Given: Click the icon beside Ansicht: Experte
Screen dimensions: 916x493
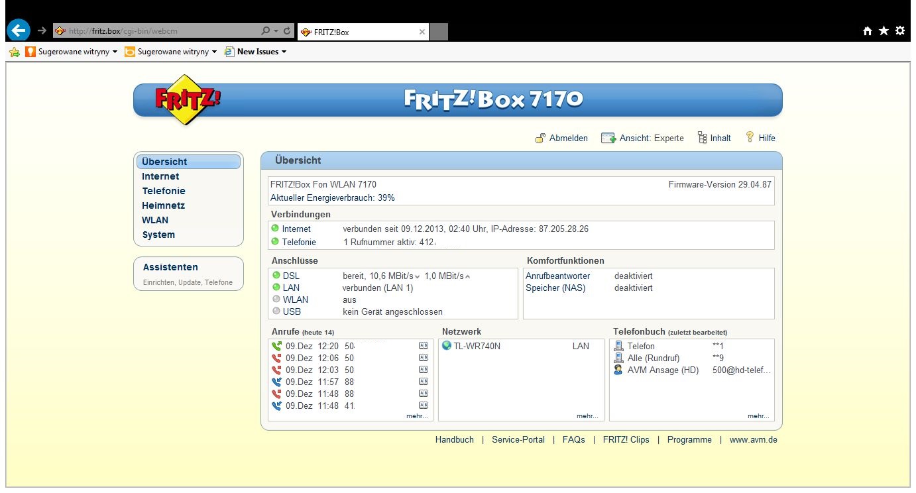Looking at the screenshot, I should [x=608, y=138].
